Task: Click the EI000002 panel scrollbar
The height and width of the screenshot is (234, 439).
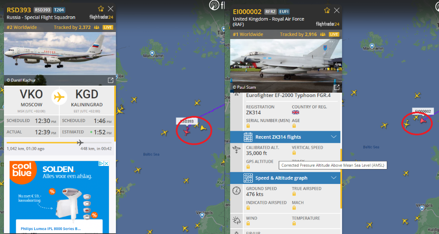Action: point(341,179)
